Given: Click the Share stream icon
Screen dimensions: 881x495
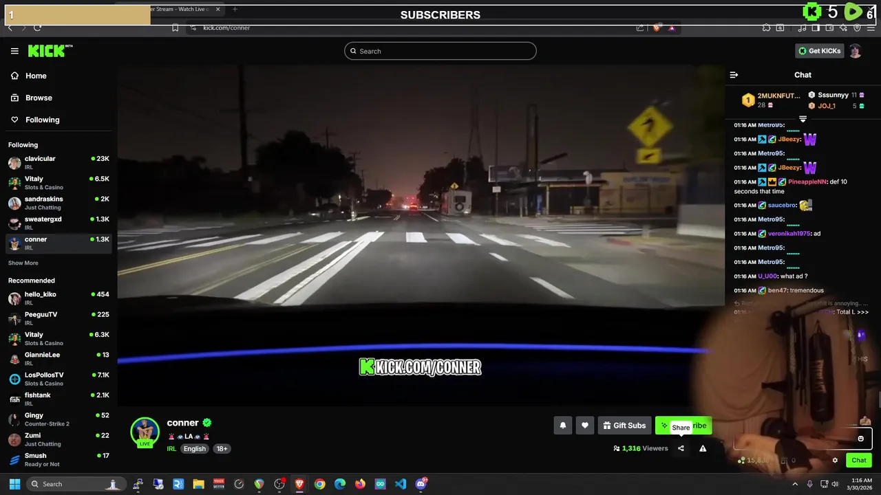Looking at the screenshot, I should [x=681, y=448].
